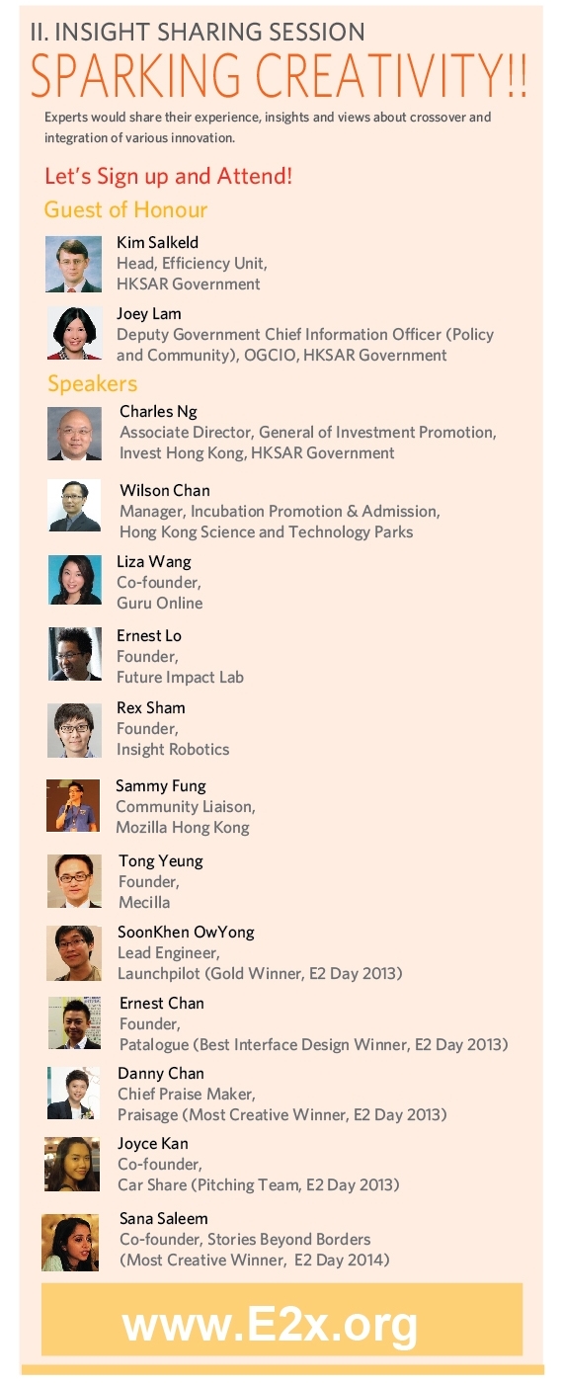Screen dimensions: 562x1383
Task: Open Rex Sham's headshot
Action: 74,730
